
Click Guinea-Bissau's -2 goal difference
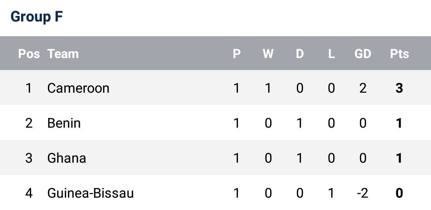pos(362,193)
